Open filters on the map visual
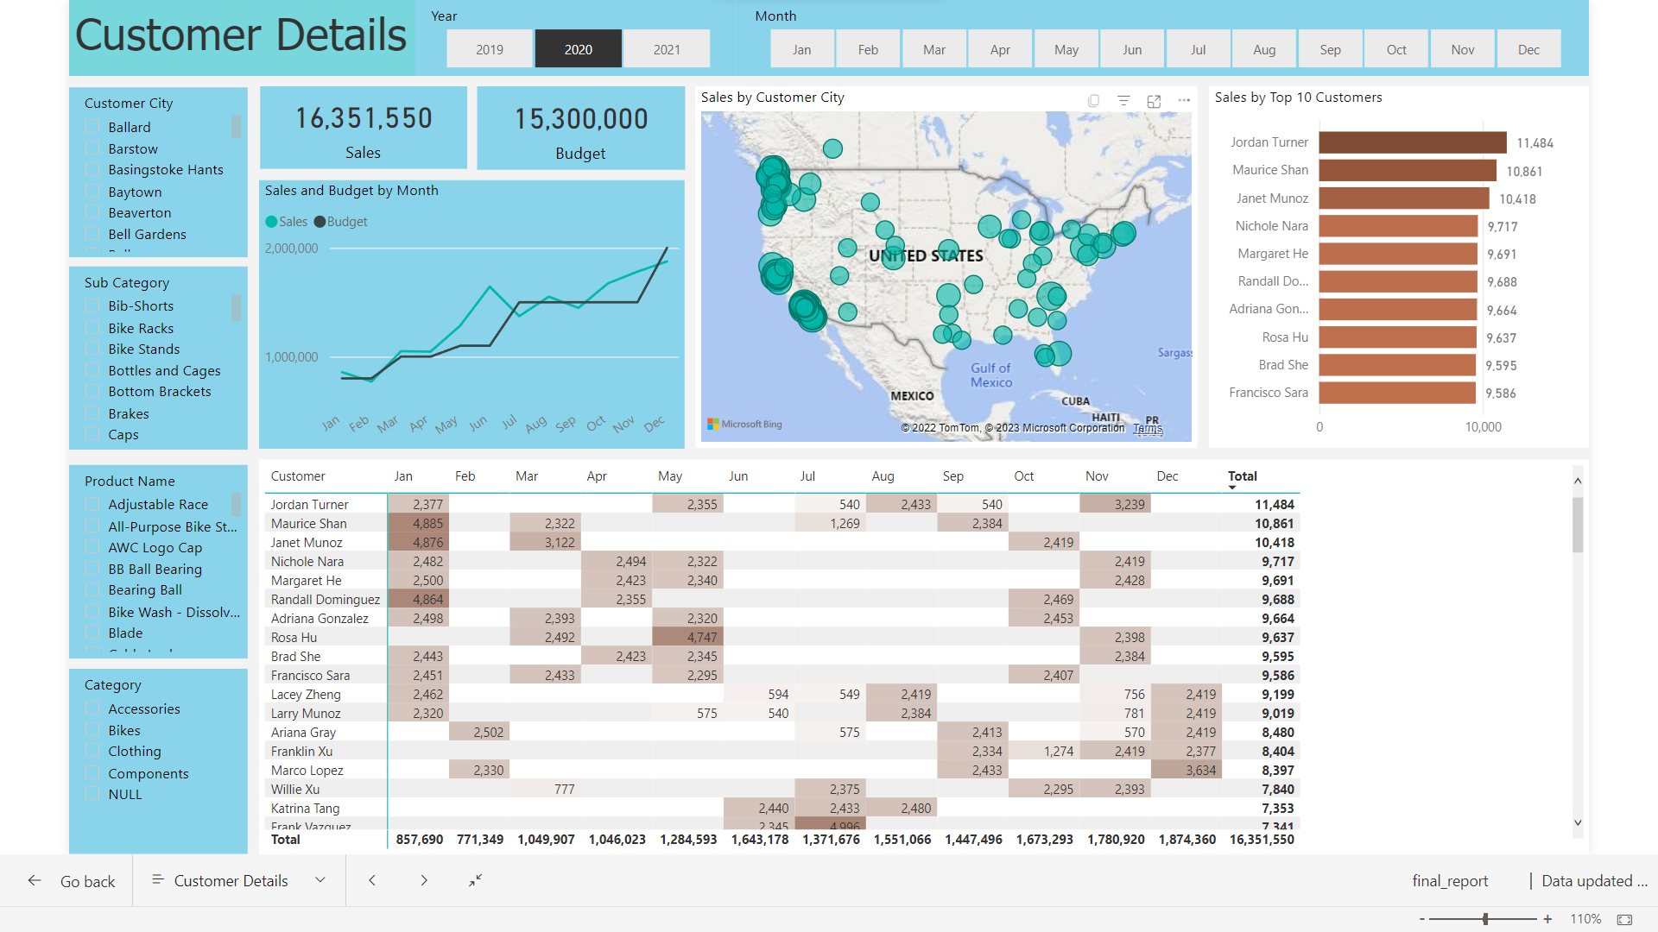 (1123, 101)
